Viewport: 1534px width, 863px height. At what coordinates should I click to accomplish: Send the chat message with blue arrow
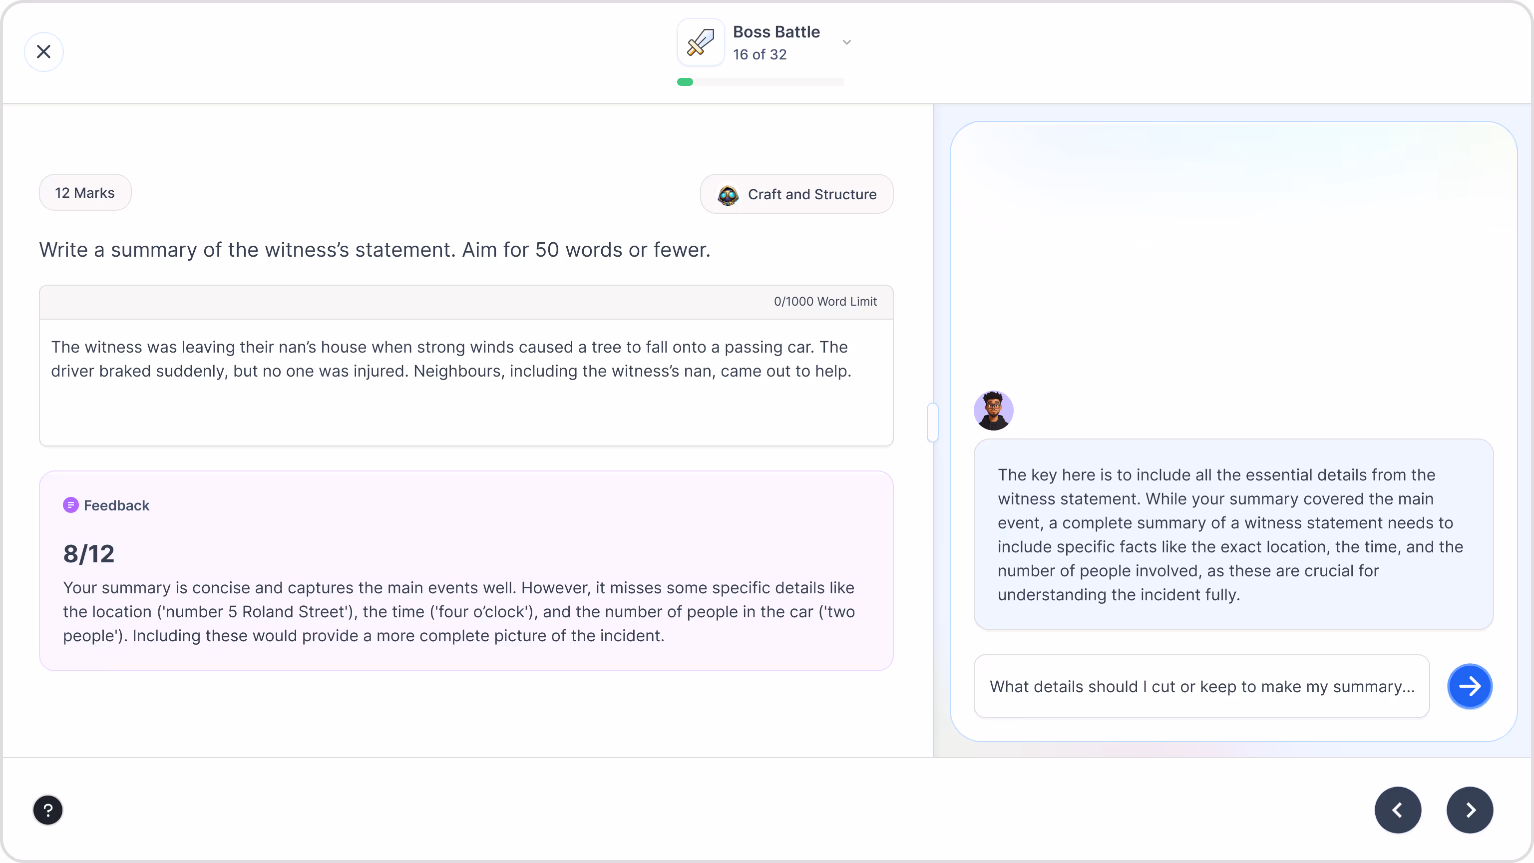click(x=1469, y=687)
